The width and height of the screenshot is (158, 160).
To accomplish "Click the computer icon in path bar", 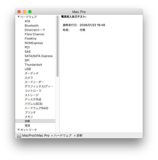I will (x=19, y=136).
